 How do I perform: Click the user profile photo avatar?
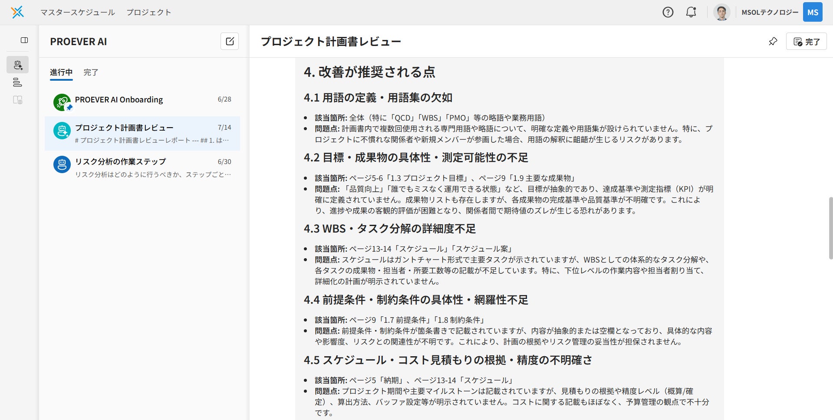722,12
